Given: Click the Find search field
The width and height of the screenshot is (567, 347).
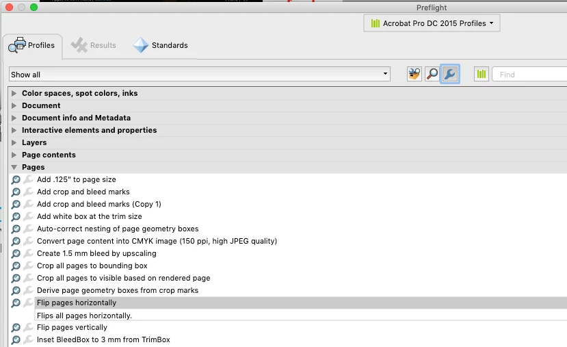Looking at the screenshot, I should (529, 75).
